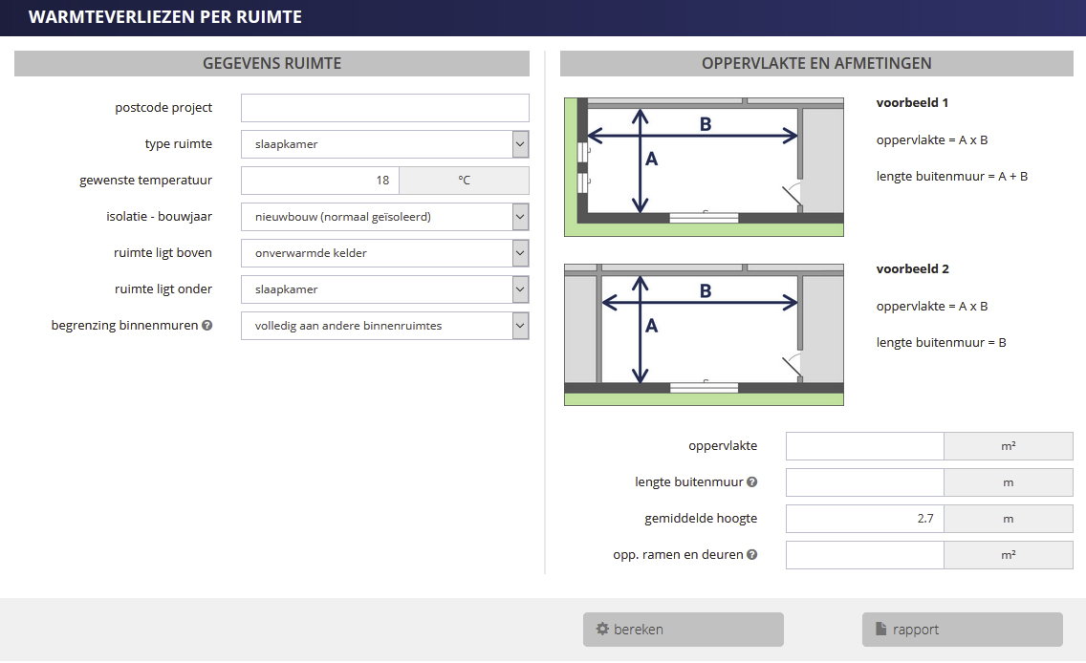Click the 'gemiddelde hoogte' label
Viewport: 1086px width, 663px height.
(x=700, y=519)
